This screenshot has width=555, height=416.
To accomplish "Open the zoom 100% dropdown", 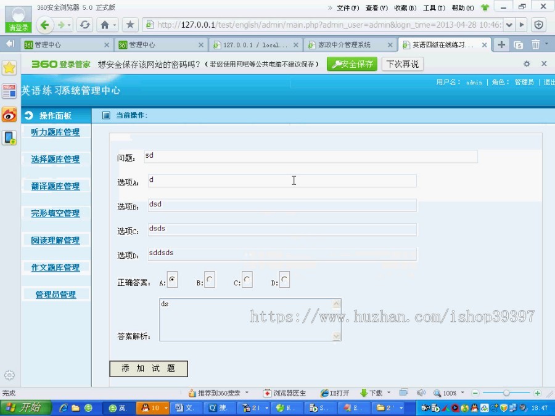I will (462, 393).
